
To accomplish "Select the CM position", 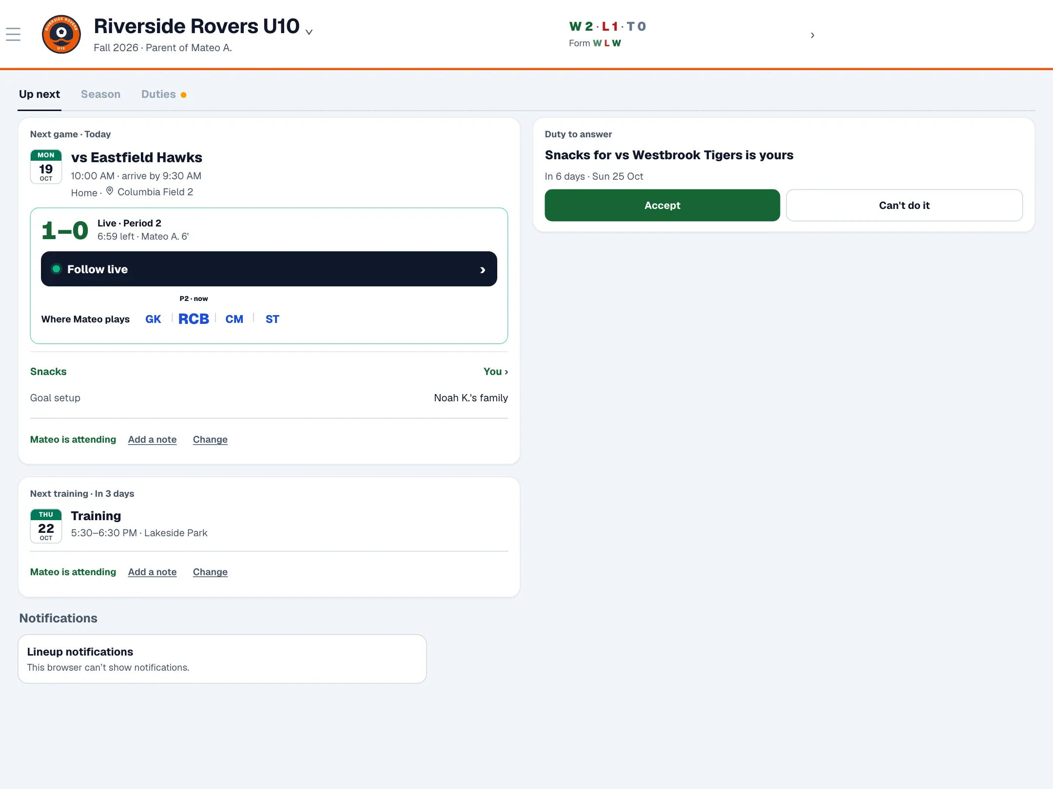I will point(234,319).
